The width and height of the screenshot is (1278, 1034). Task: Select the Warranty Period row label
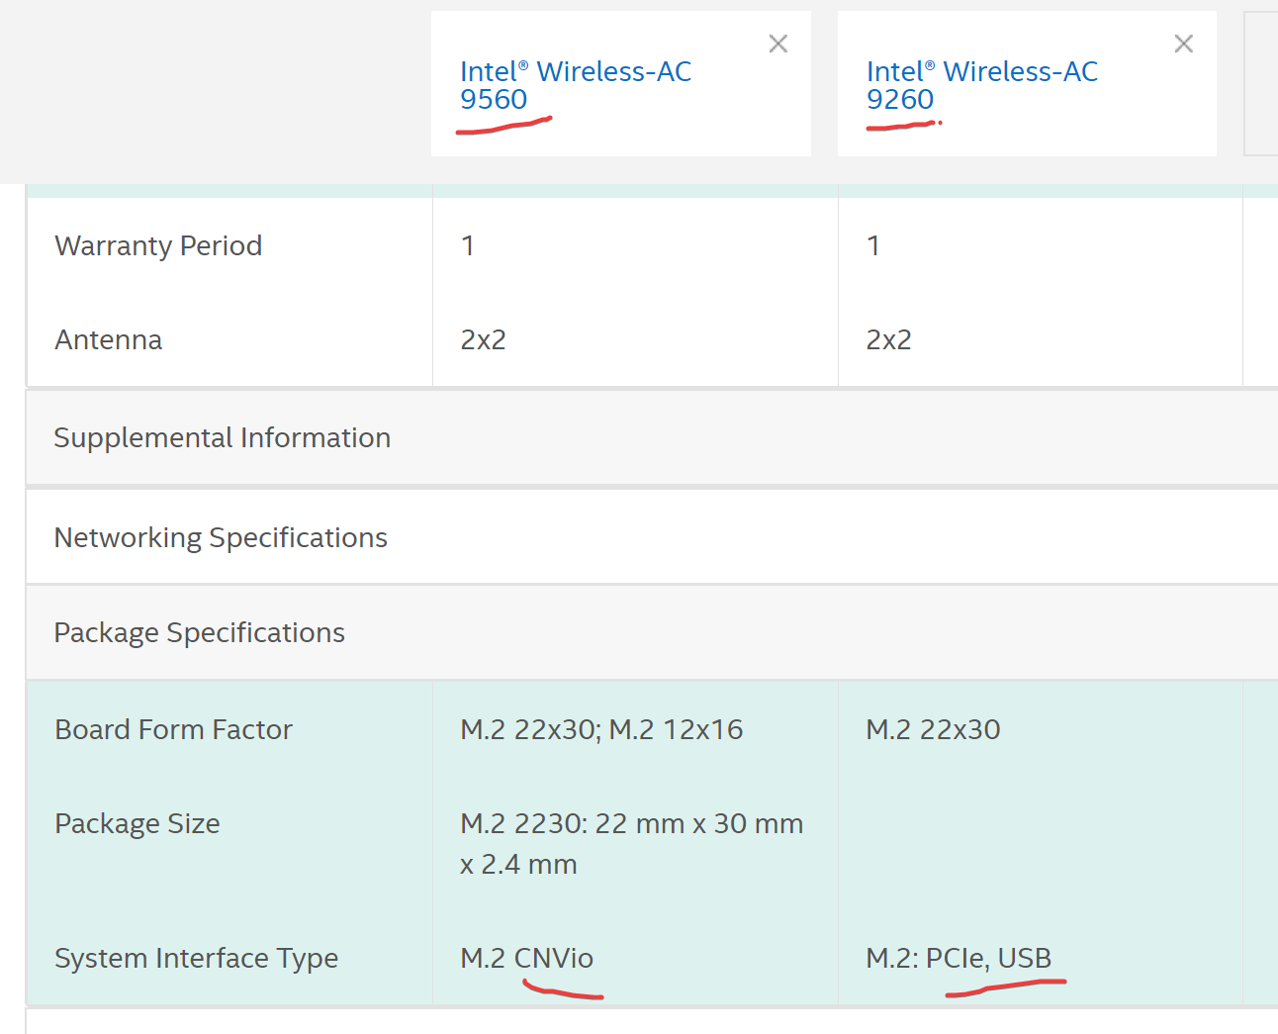[x=158, y=245]
